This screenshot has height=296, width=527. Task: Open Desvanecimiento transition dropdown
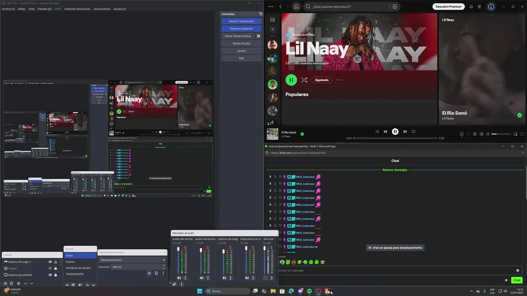tap(132, 260)
